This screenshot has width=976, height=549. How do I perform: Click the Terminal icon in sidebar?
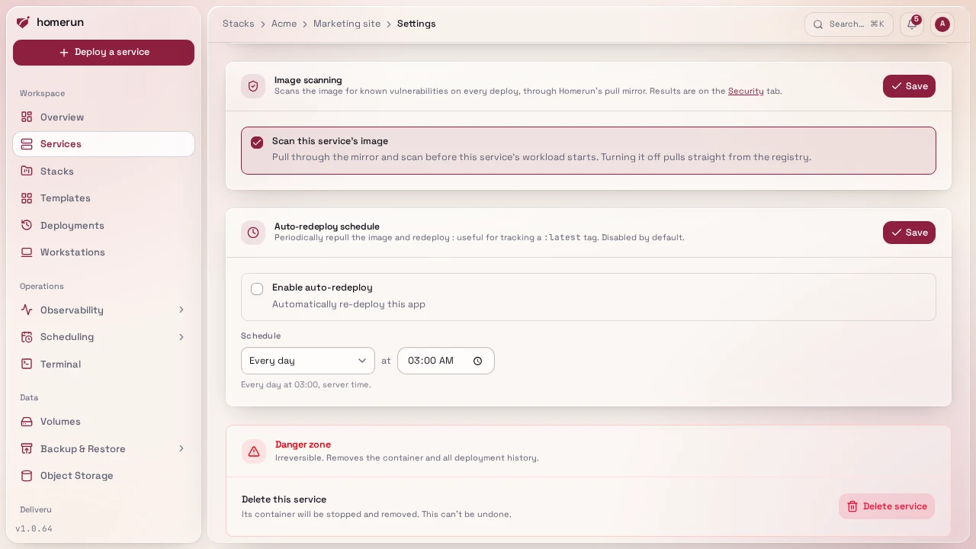click(27, 364)
